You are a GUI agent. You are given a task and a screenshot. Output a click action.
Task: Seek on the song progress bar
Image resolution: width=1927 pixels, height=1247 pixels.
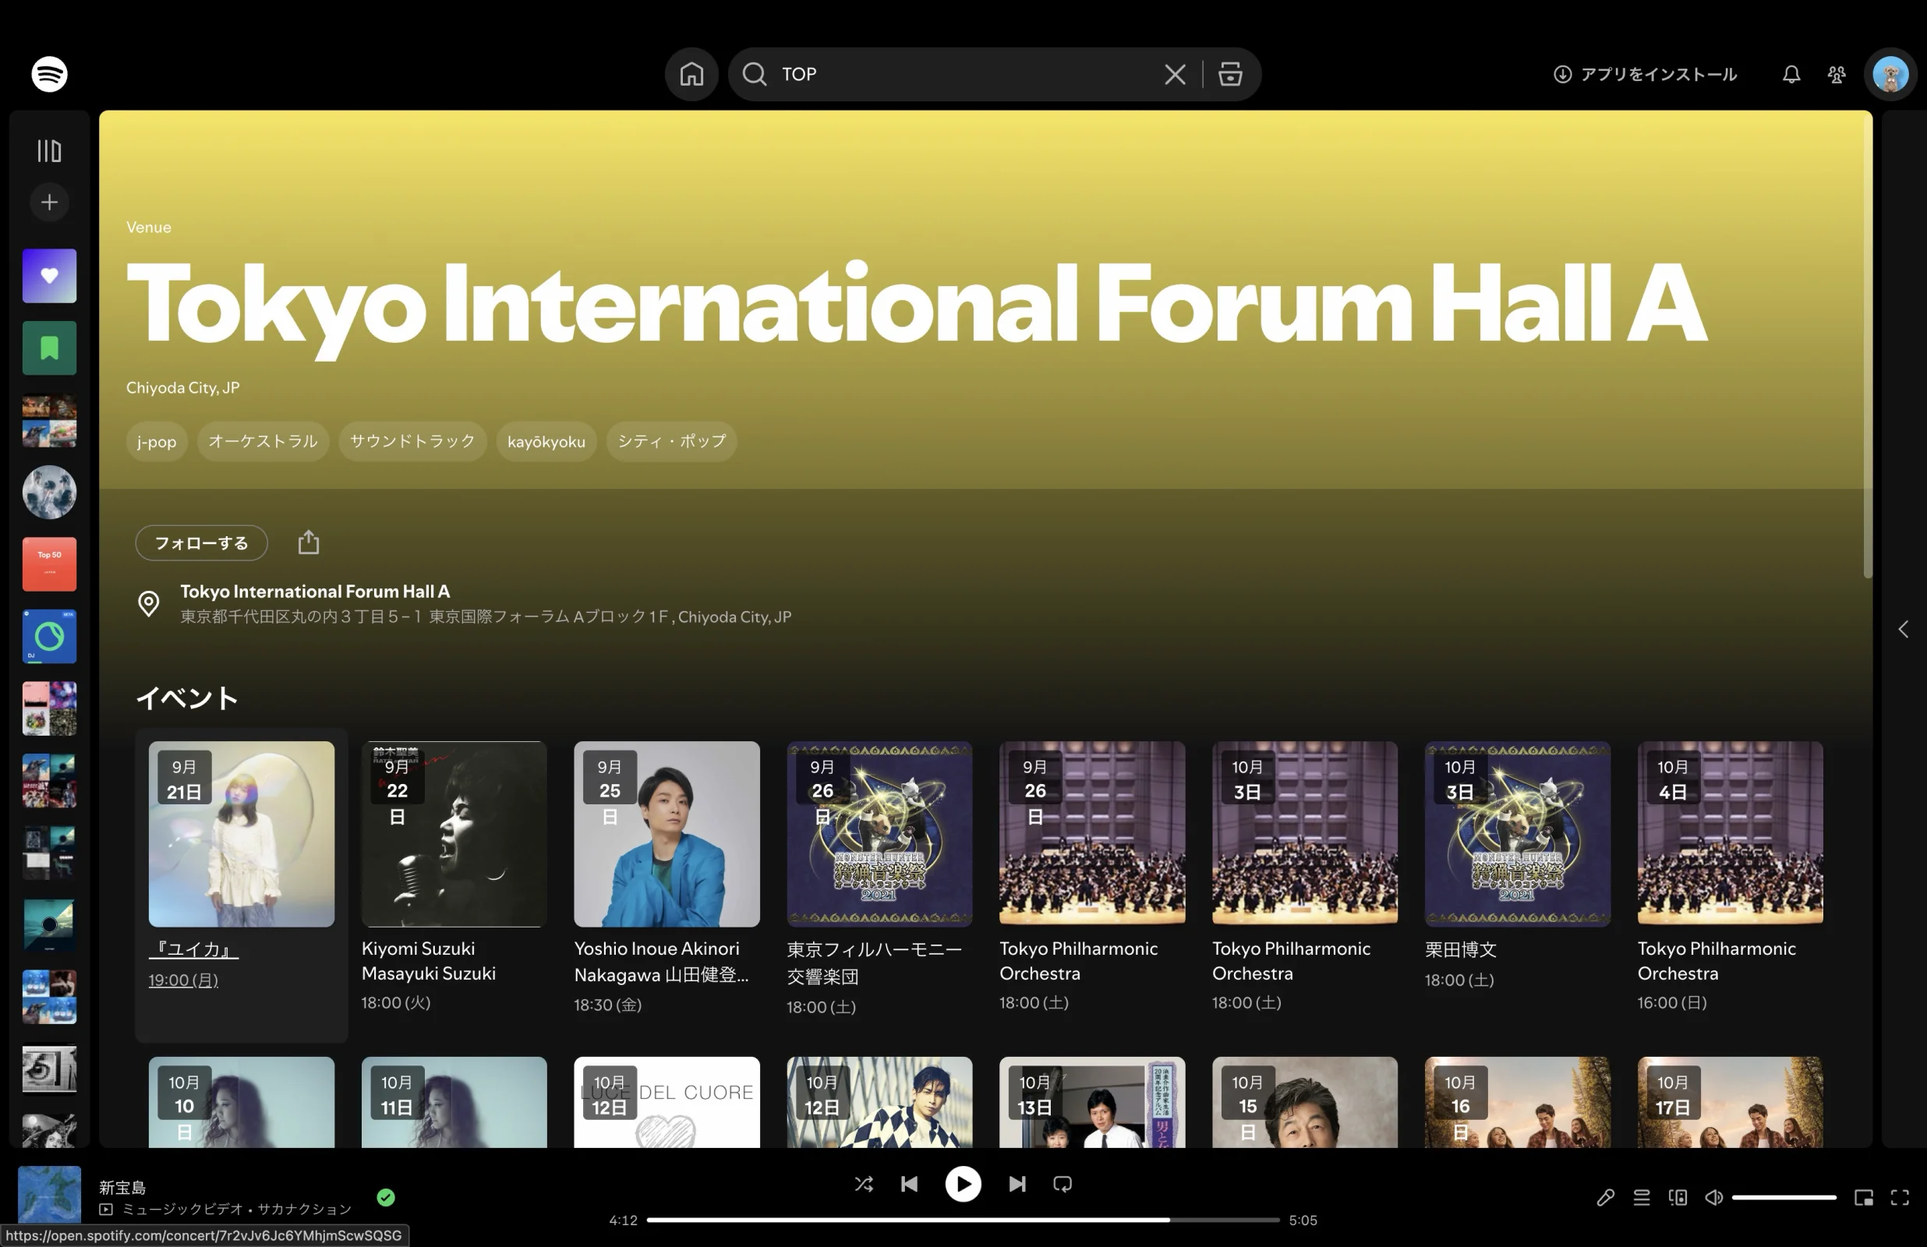(x=963, y=1221)
